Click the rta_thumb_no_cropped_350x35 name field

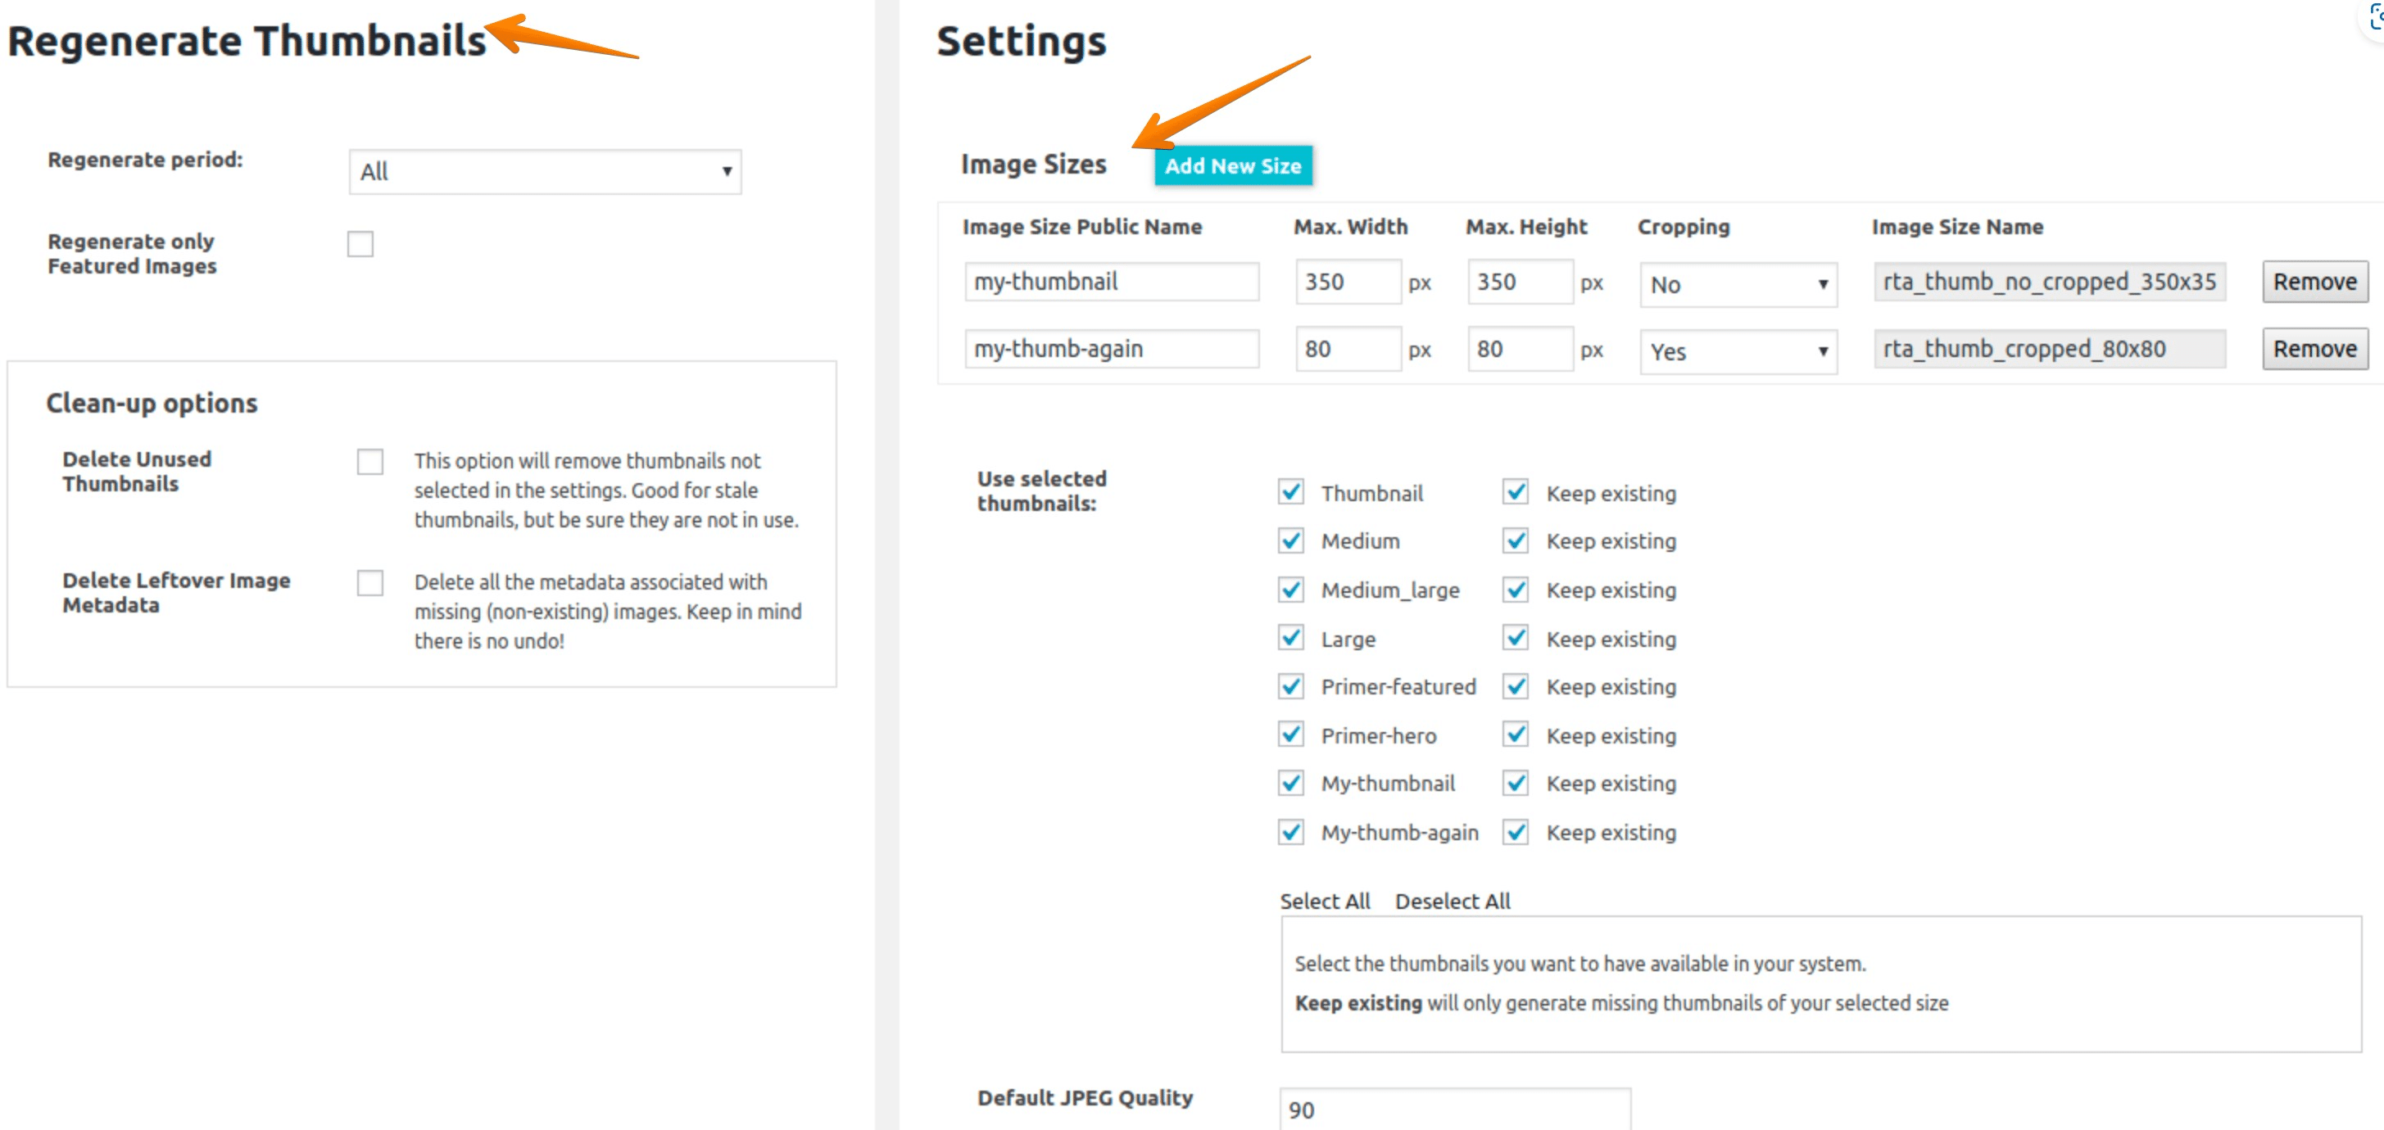tap(2050, 281)
